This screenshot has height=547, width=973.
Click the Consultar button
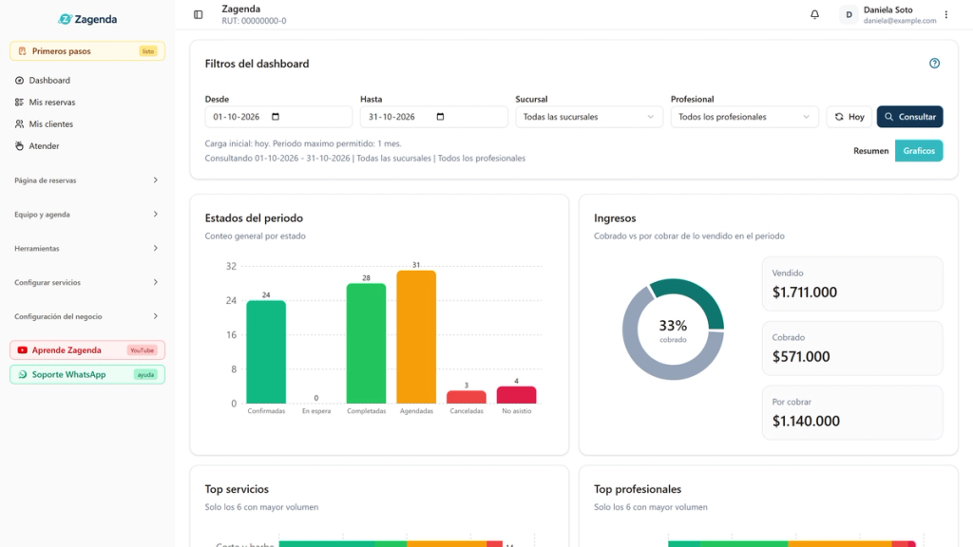click(x=909, y=117)
